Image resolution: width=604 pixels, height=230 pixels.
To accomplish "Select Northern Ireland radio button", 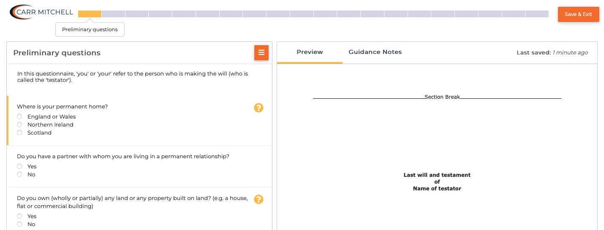I will point(19,124).
